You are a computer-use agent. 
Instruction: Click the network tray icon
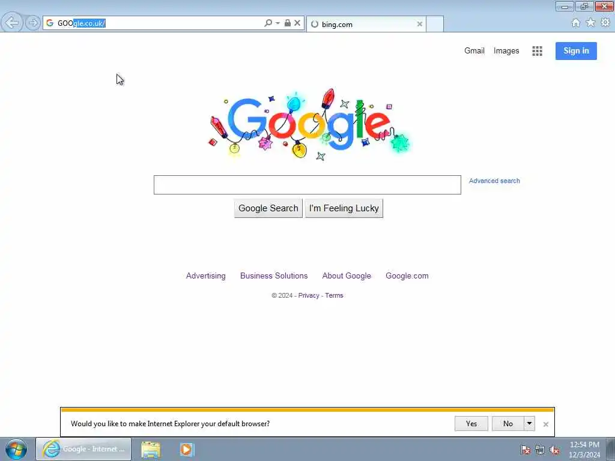click(540, 450)
